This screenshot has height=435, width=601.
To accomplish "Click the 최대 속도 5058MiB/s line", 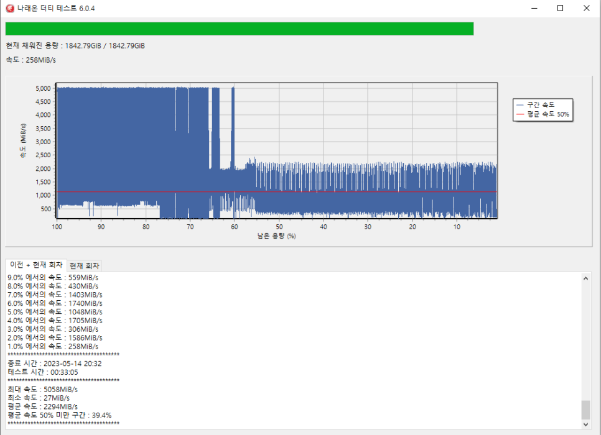I will (x=42, y=390).
